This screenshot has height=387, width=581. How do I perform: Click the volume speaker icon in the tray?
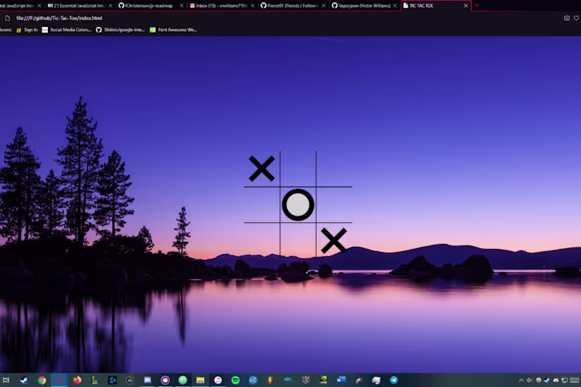click(529, 380)
